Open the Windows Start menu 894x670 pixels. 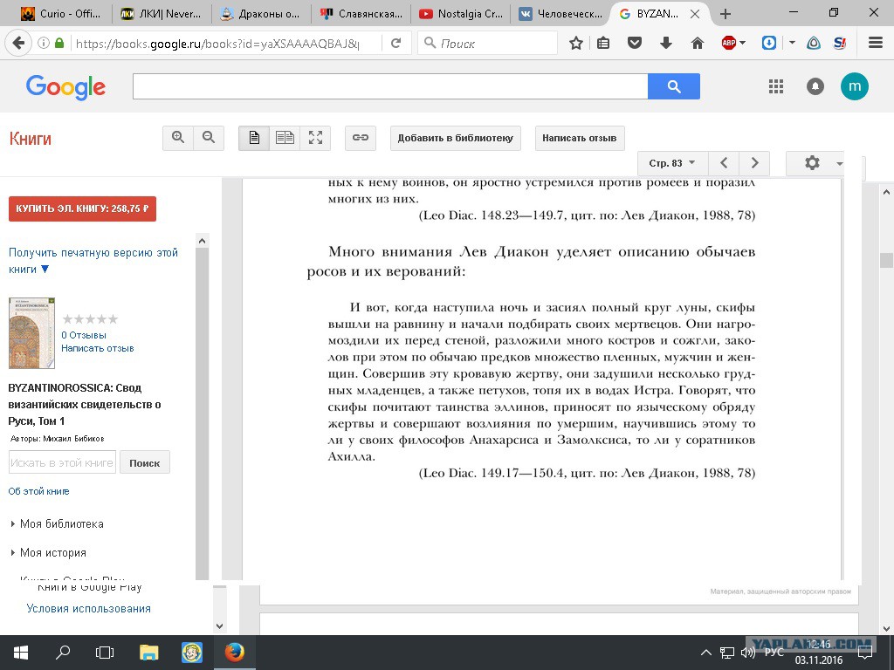21,653
